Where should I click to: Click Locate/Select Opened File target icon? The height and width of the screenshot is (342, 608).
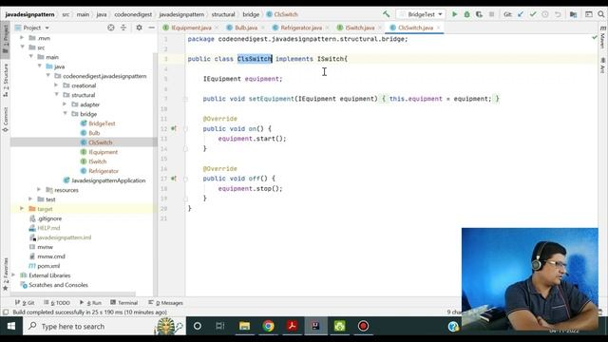click(111, 28)
